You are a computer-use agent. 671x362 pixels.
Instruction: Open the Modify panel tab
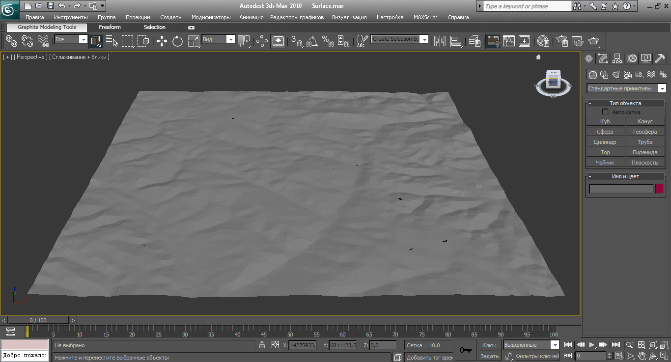pyautogui.click(x=603, y=59)
